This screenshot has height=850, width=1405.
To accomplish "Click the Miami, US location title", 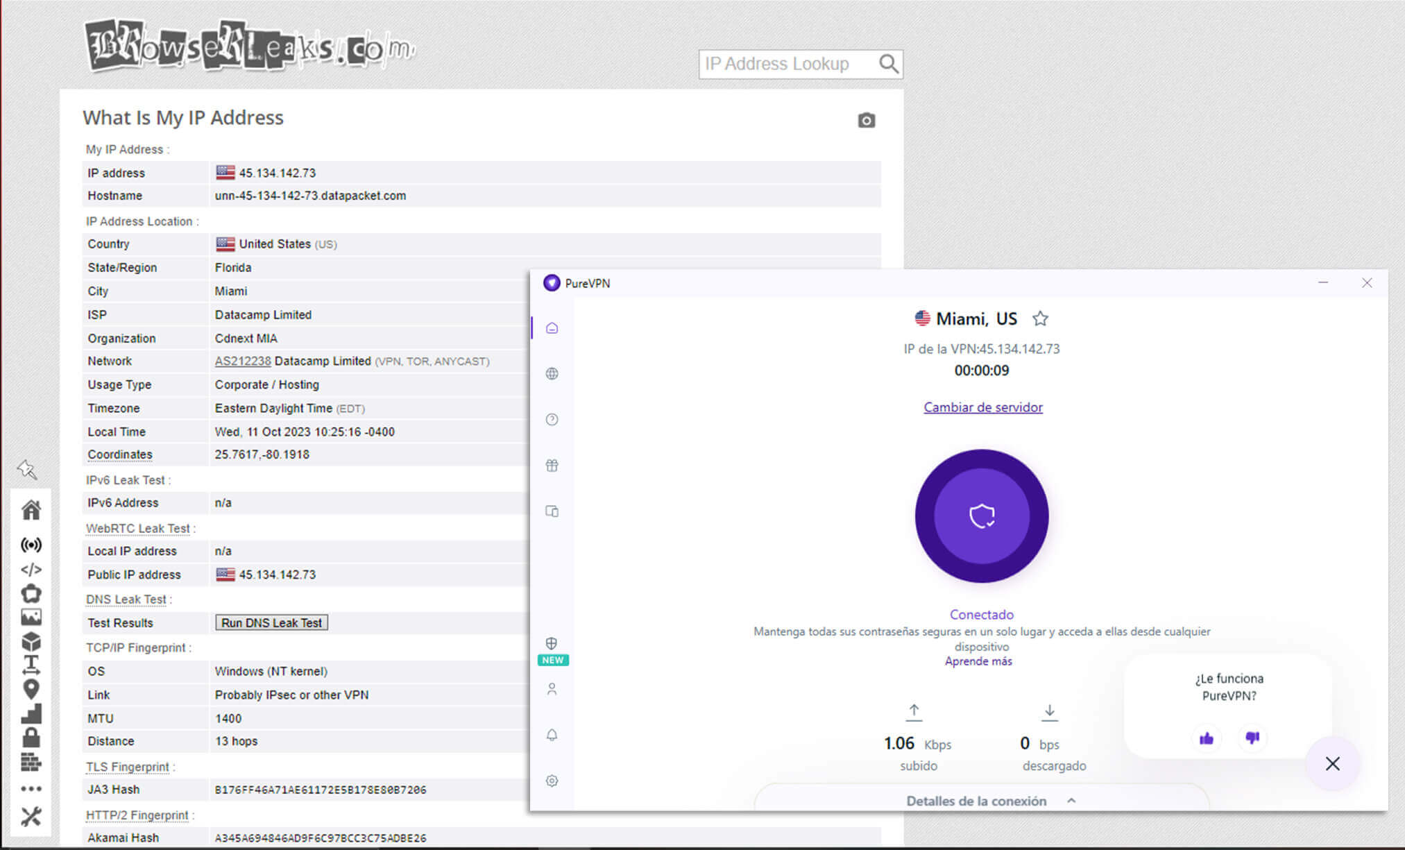I will (976, 318).
